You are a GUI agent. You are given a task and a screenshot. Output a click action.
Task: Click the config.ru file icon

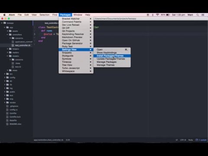pos(7,110)
